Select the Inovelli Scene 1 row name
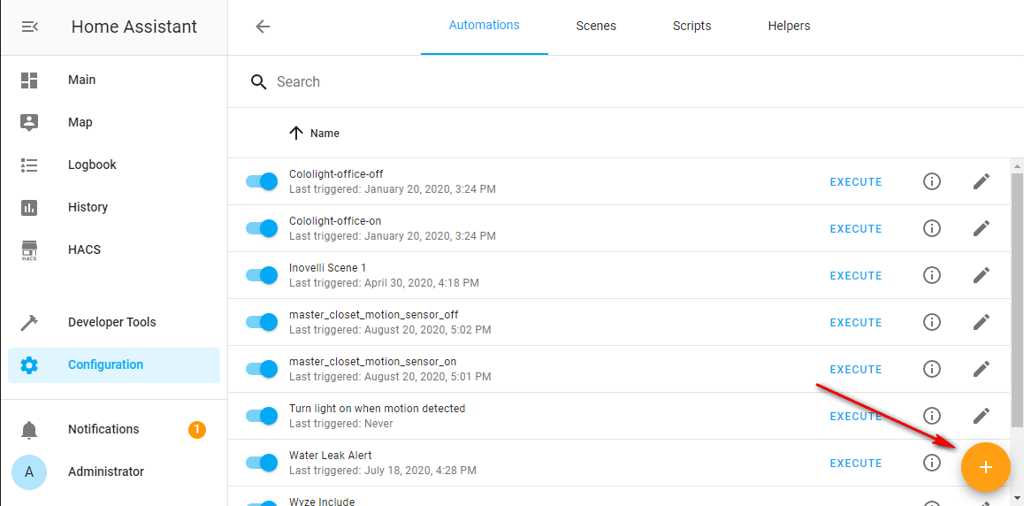Screen dimensions: 1024x506 coord(328,268)
